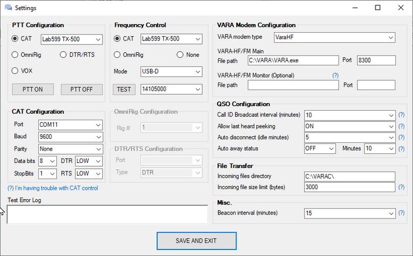Click VARA Monitor File path field
413x256 pixels.
click(x=293, y=85)
